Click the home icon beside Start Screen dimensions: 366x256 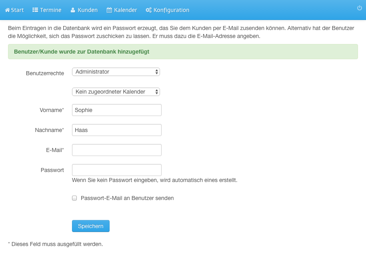tap(8, 10)
